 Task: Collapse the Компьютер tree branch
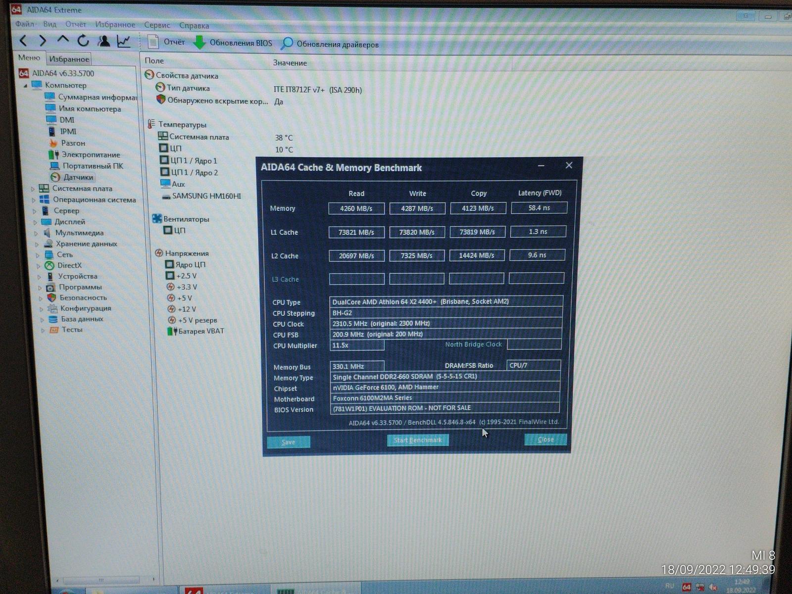coord(25,85)
